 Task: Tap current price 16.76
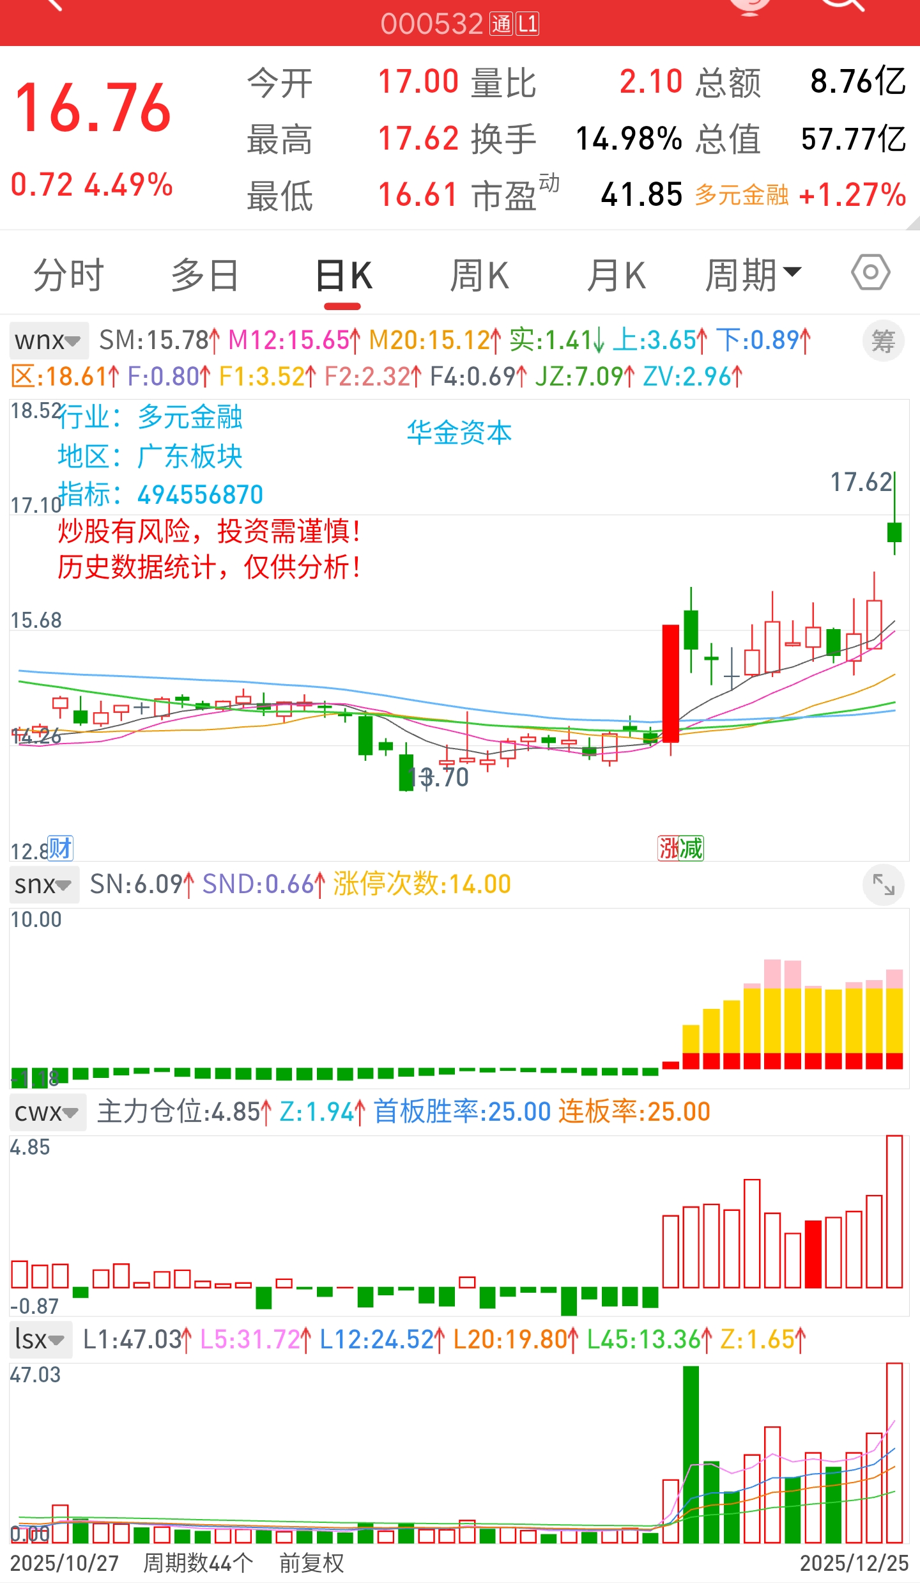pos(93,108)
